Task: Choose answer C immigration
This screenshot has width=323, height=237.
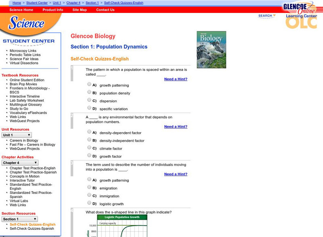Action: pyautogui.click(x=89, y=195)
